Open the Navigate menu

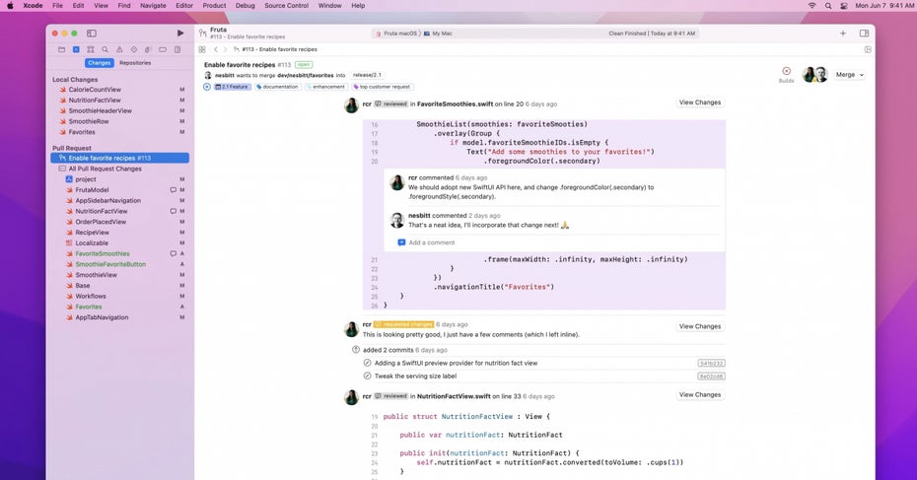click(153, 5)
